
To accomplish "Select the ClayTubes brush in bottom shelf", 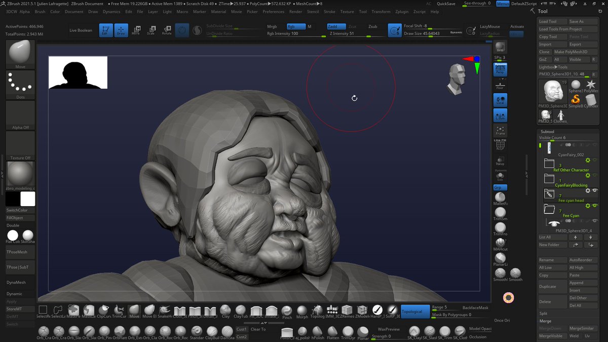I will point(241,311).
